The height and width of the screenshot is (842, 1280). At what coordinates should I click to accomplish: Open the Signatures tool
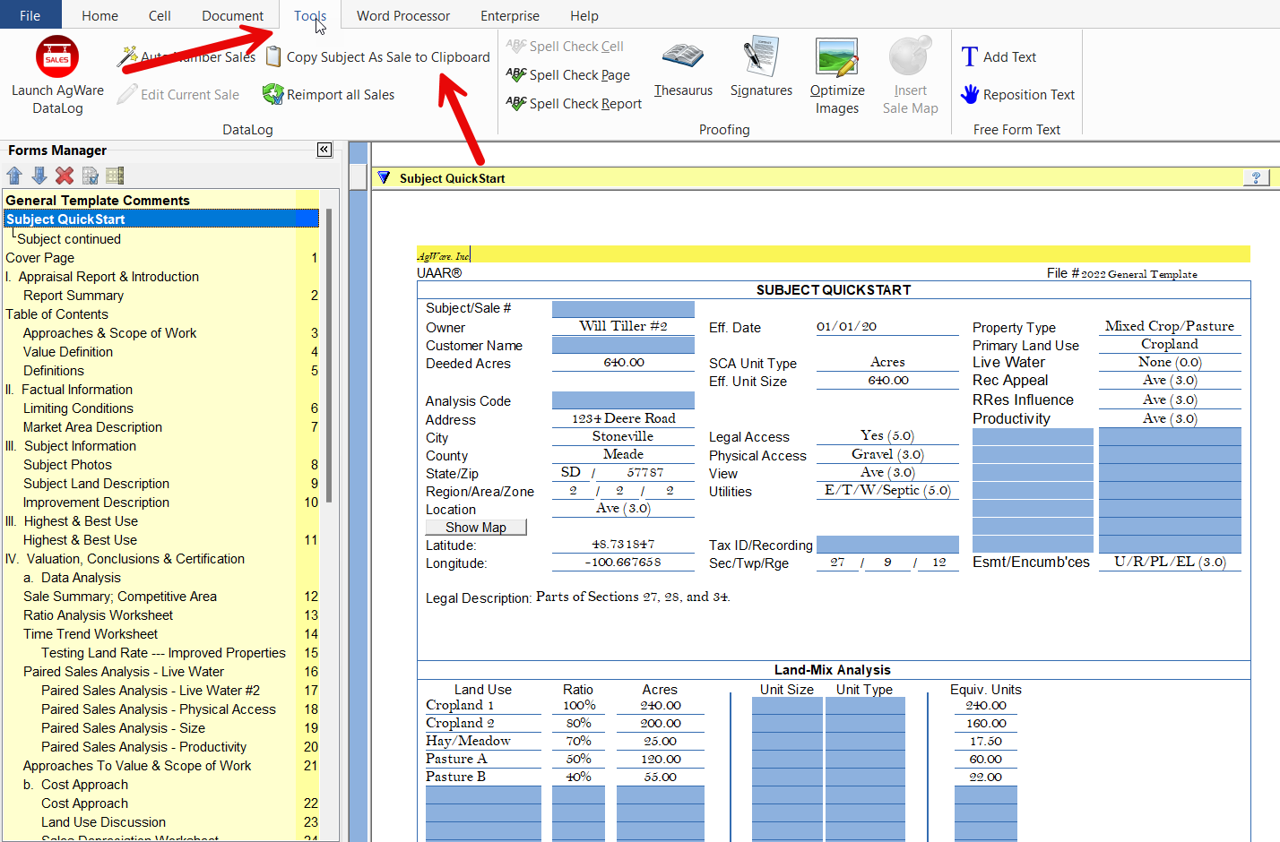click(x=761, y=68)
